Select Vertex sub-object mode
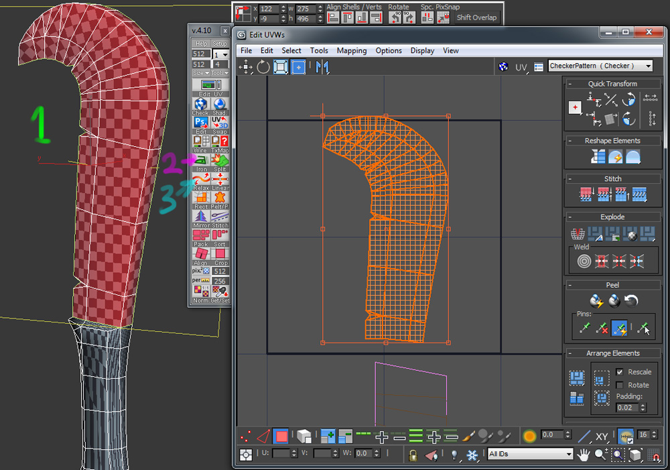Image resolution: width=670 pixels, height=470 pixels. (x=246, y=436)
